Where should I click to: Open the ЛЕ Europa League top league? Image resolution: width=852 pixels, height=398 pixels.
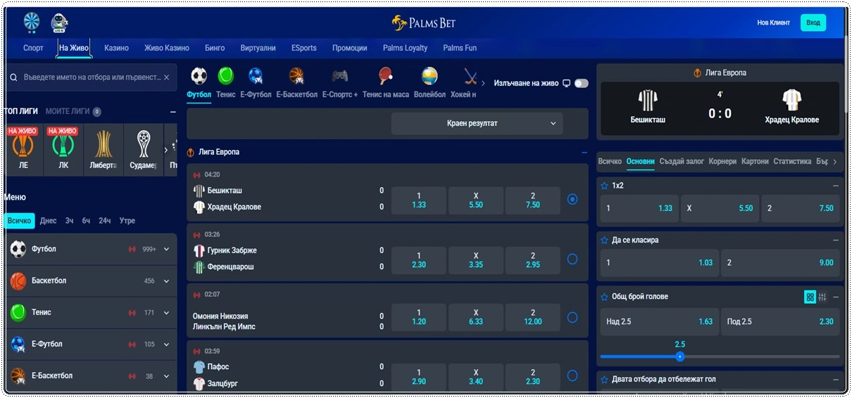pos(23,149)
